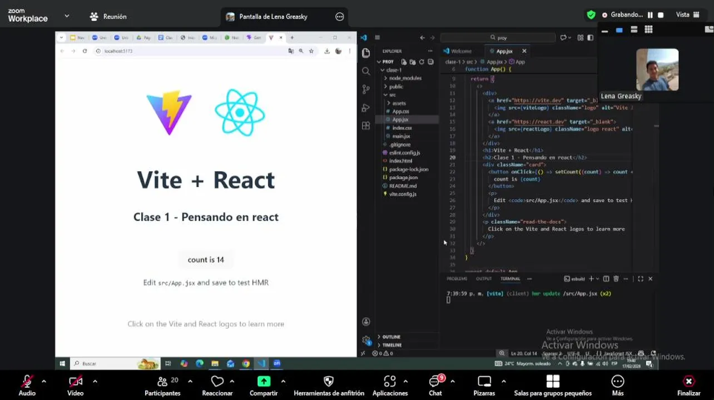Open package.json in the explorer
The height and width of the screenshot is (400, 714).
403,177
